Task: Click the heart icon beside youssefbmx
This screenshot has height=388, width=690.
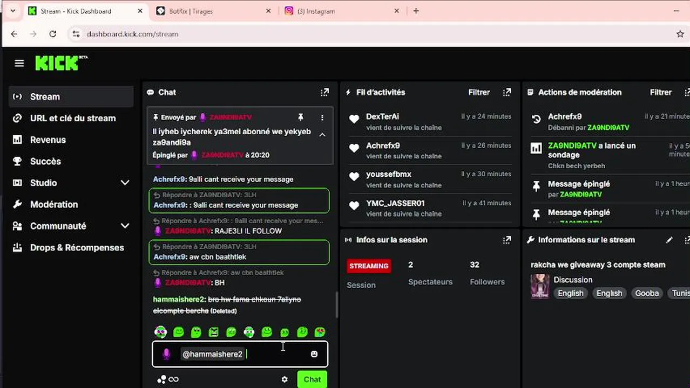Action: (354, 177)
